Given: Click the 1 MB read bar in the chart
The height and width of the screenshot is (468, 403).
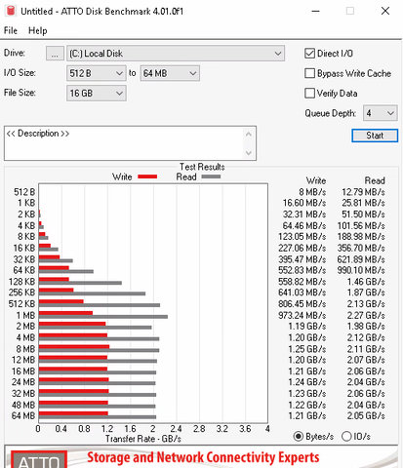Looking at the screenshot, I should pyautogui.click(x=103, y=317).
